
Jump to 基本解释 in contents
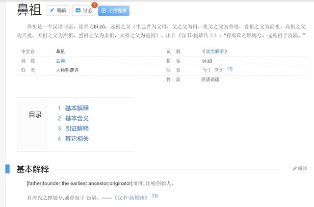(x=77, y=108)
